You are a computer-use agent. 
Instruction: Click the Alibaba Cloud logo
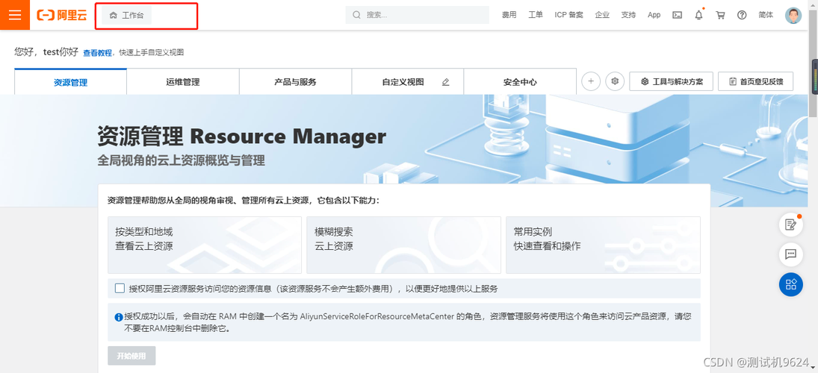click(61, 15)
